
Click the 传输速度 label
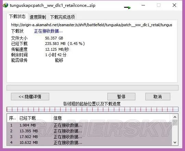coord(19,49)
